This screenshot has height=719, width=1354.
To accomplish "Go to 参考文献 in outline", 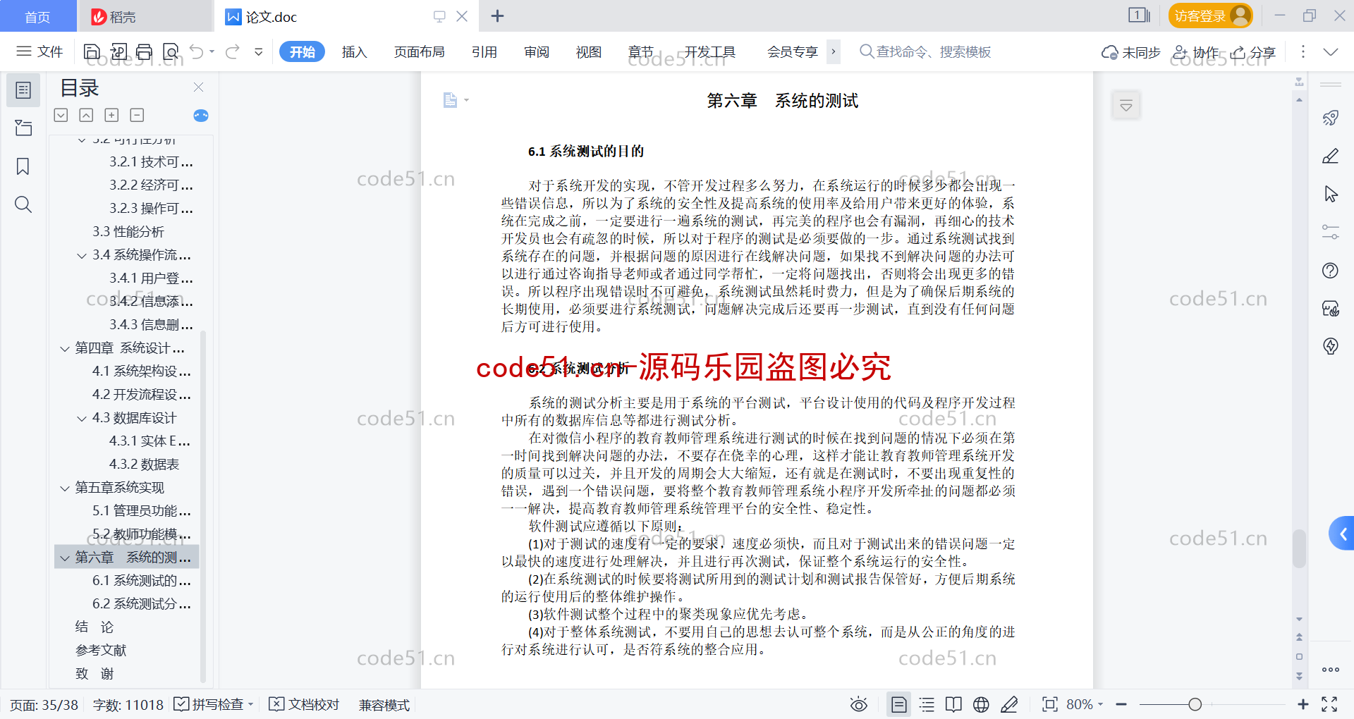I will [101, 650].
